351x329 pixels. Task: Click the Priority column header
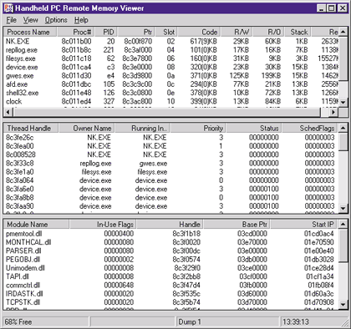tap(198, 128)
